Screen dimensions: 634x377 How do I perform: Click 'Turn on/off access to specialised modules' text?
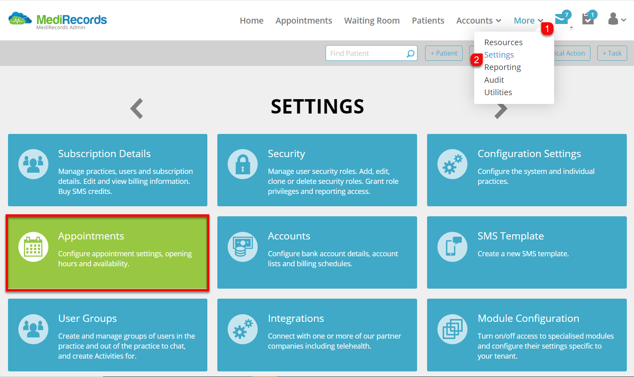point(545,346)
